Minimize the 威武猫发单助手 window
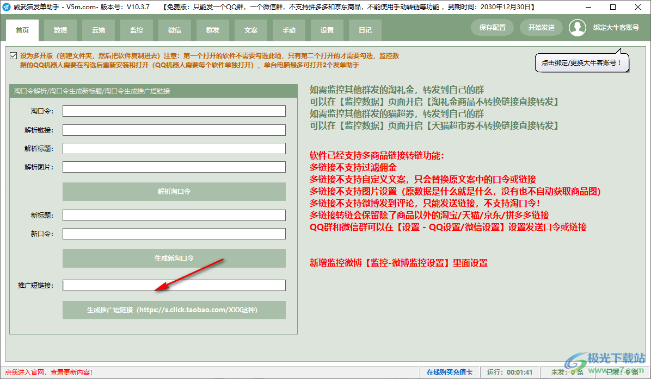 (588, 7)
